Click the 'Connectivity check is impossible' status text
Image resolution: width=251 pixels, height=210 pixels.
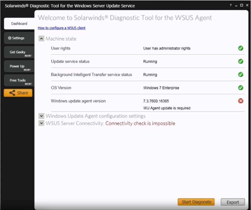(140, 123)
